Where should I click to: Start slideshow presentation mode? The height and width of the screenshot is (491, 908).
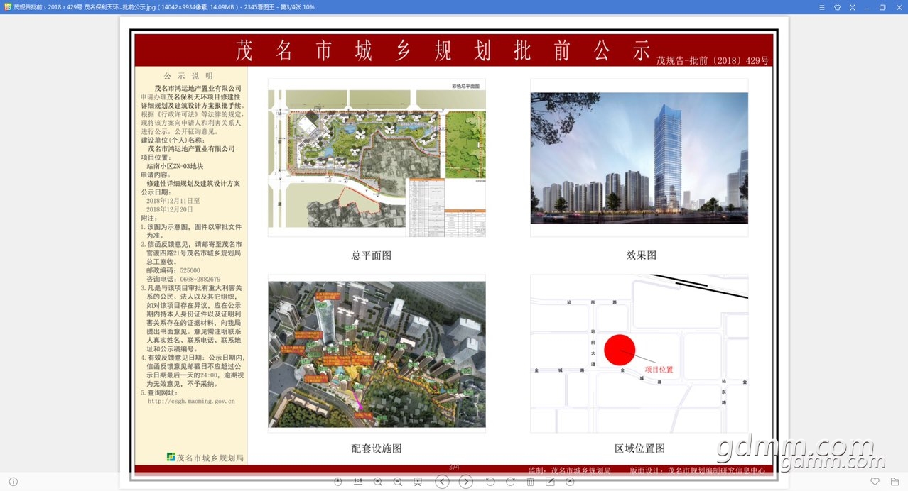[418, 482]
